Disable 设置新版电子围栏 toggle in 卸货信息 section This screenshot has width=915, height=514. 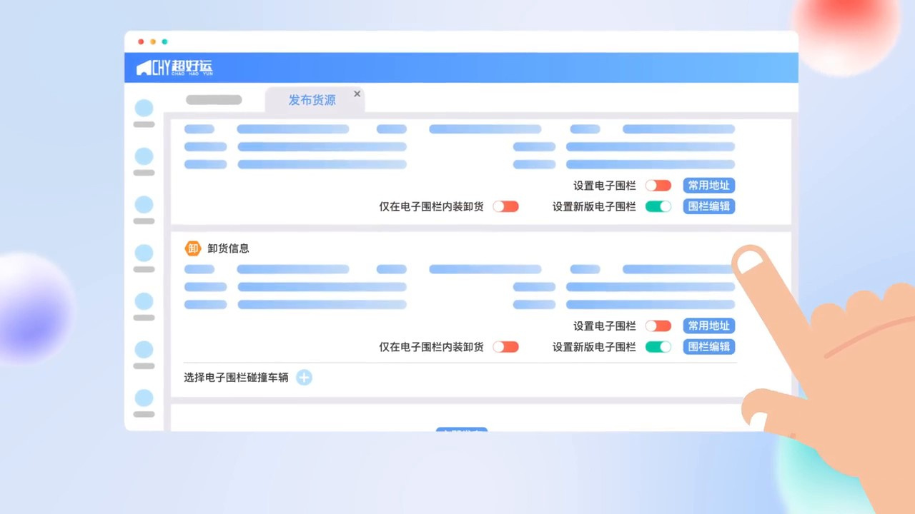click(x=658, y=347)
